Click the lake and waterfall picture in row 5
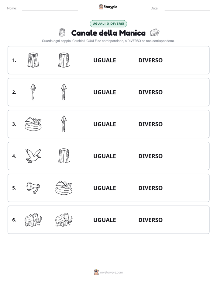 (x=64, y=188)
